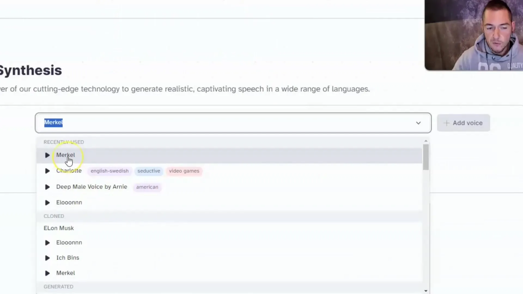523x294 pixels.
Task: Click the play icon next to Elooonnn recently used
Action: (x=47, y=202)
